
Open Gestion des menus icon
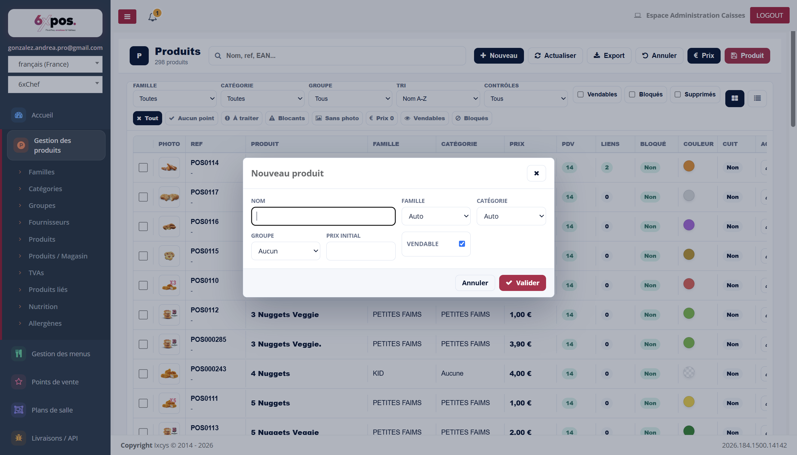coord(19,354)
